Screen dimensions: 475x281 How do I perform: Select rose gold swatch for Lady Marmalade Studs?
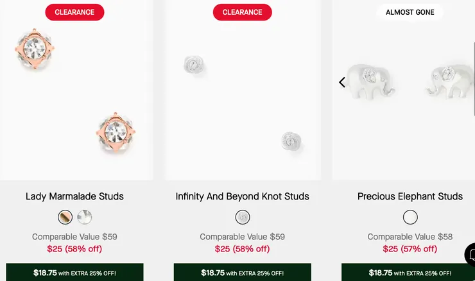click(x=65, y=217)
